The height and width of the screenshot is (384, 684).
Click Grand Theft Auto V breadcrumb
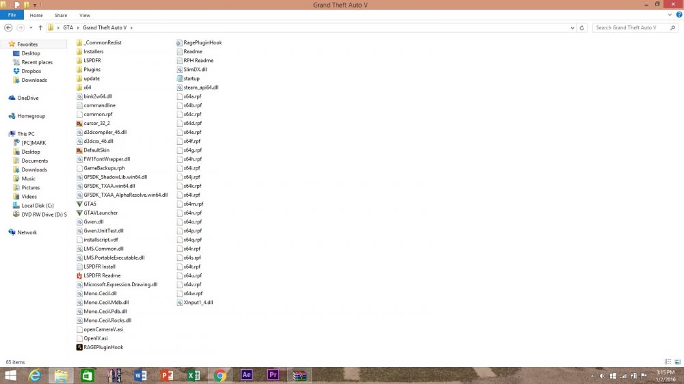click(x=105, y=27)
